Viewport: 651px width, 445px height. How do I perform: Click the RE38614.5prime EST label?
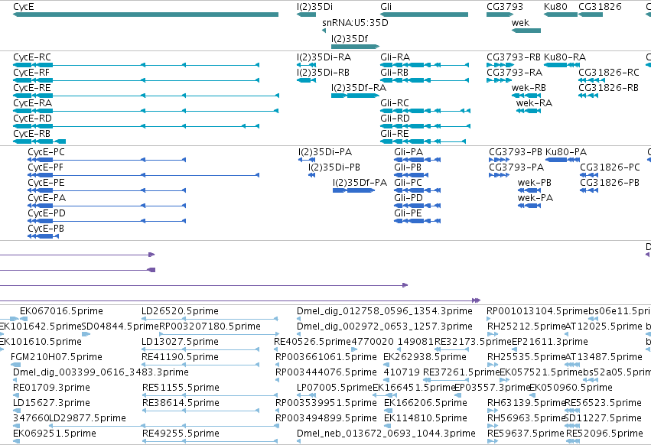[x=181, y=403]
